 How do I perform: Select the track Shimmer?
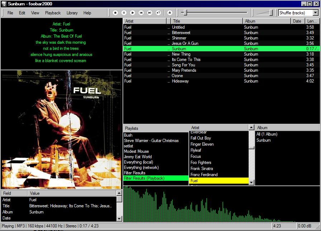[221, 38]
